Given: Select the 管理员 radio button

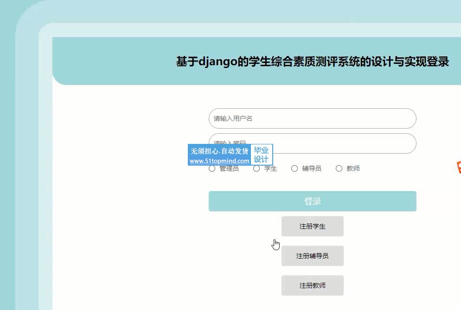Looking at the screenshot, I should point(212,168).
